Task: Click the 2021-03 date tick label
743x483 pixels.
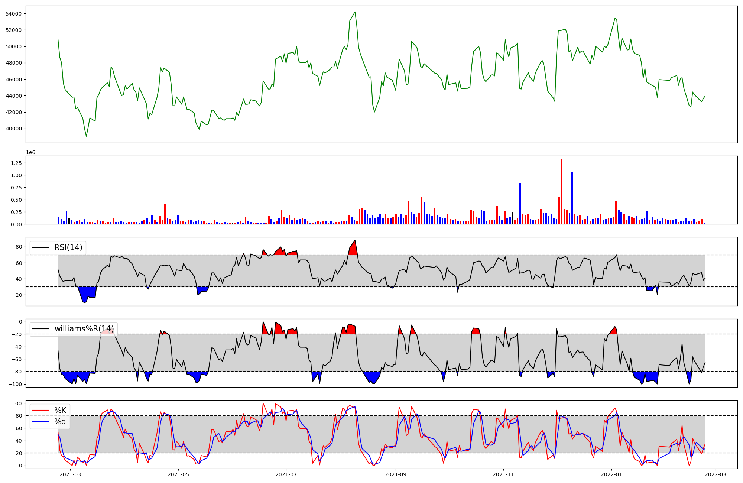Action: (70, 474)
